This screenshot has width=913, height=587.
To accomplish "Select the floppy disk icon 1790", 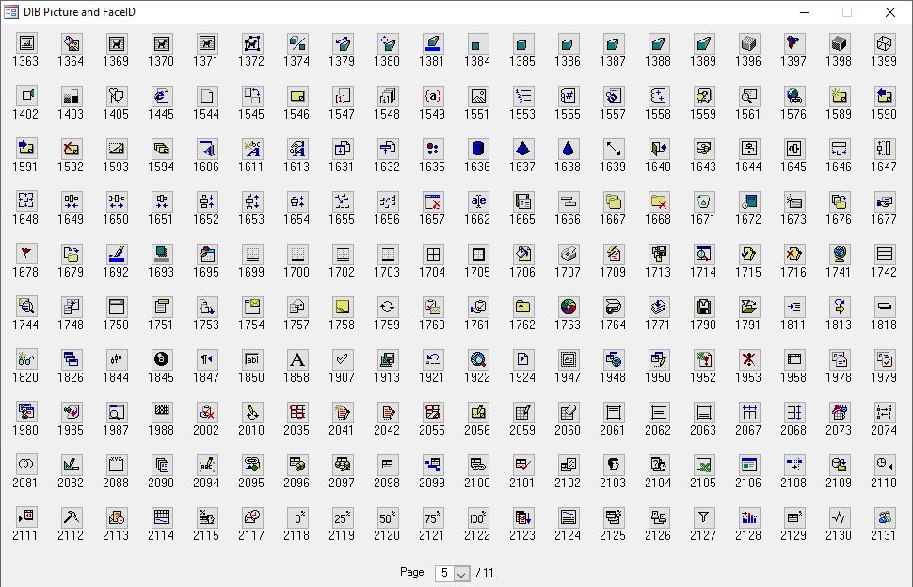I will [703, 307].
